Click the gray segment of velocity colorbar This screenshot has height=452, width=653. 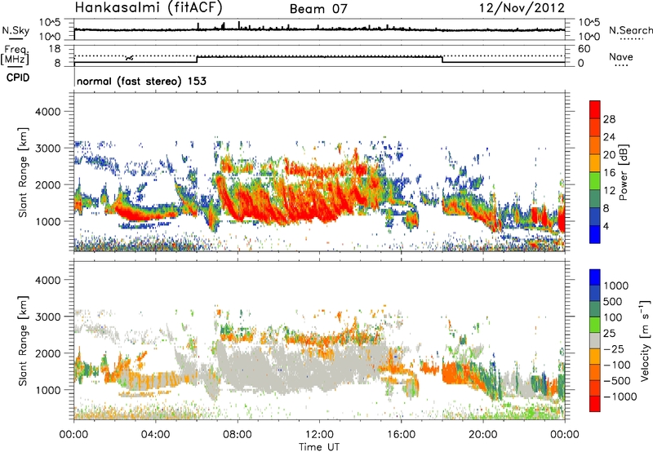tap(595, 340)
